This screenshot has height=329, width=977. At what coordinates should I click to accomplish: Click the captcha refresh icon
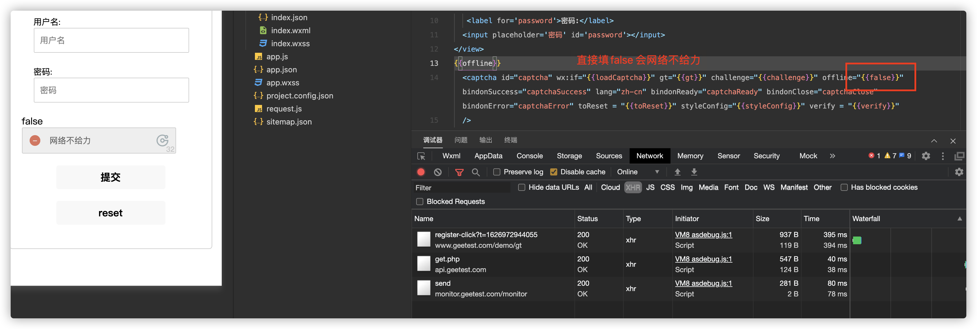pyautogui.click(x=162, y=140)
